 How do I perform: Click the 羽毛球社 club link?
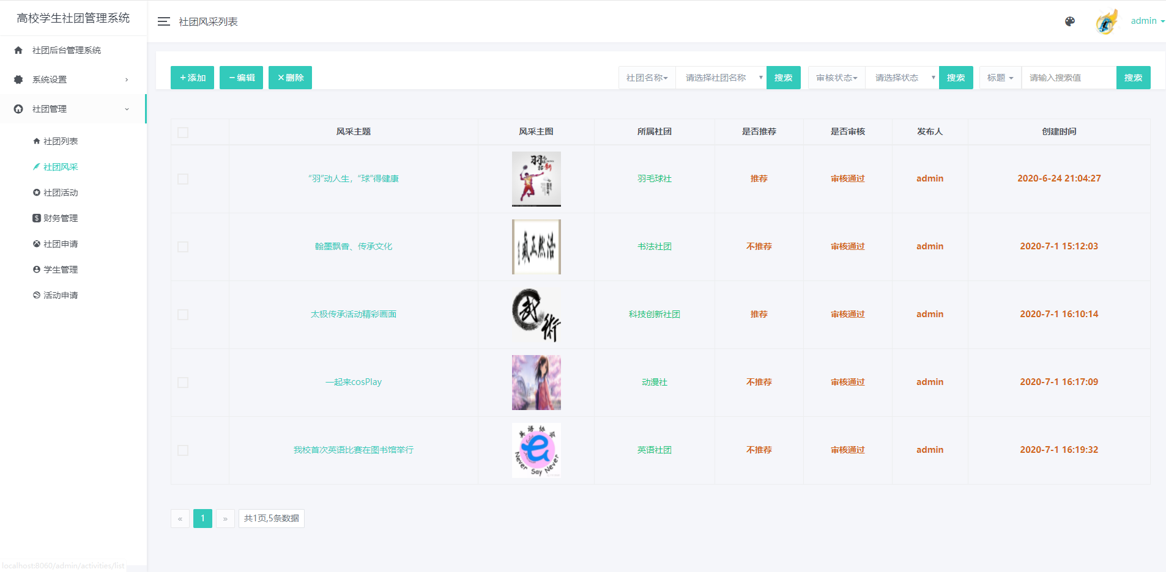[x=655, y=178]
